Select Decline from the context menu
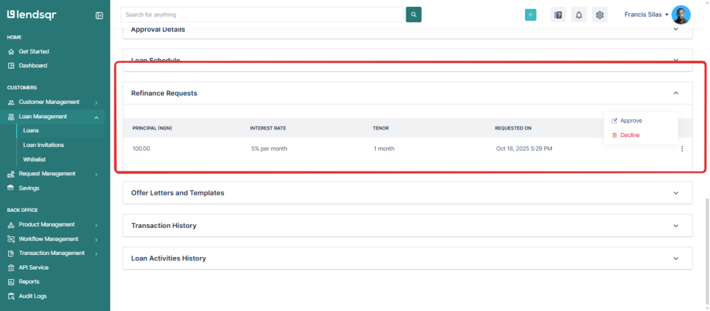 point(630,135)
